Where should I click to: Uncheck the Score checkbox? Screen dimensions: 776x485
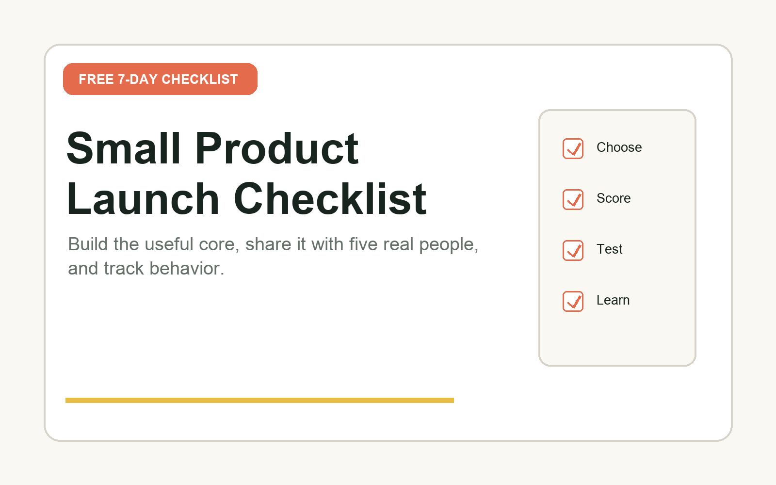[573, 199]
